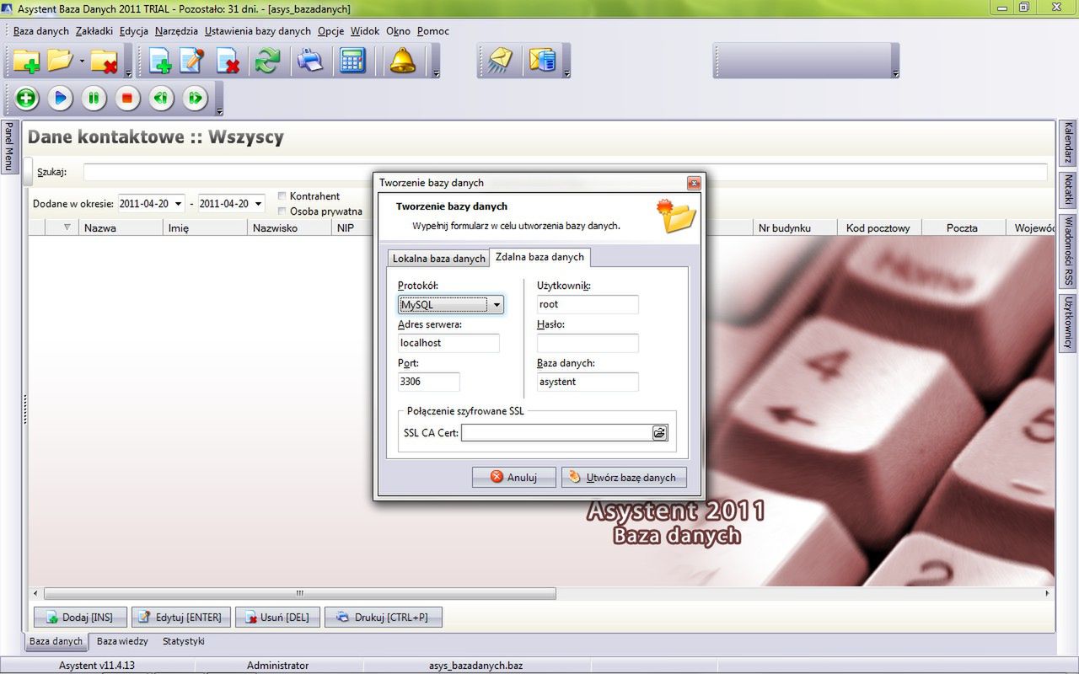1079x674 pixels.
Task: Open the Okno menu
Action: (398, 31)
